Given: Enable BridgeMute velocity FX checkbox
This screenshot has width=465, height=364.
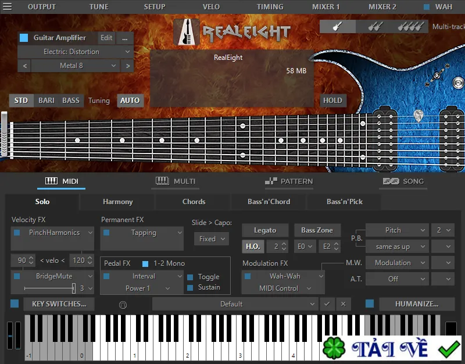Looking at the screenshot, I should (x=17, y=276).
